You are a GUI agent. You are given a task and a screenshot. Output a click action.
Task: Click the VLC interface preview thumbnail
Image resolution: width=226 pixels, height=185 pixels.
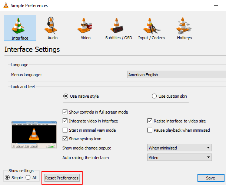[33, 135]
